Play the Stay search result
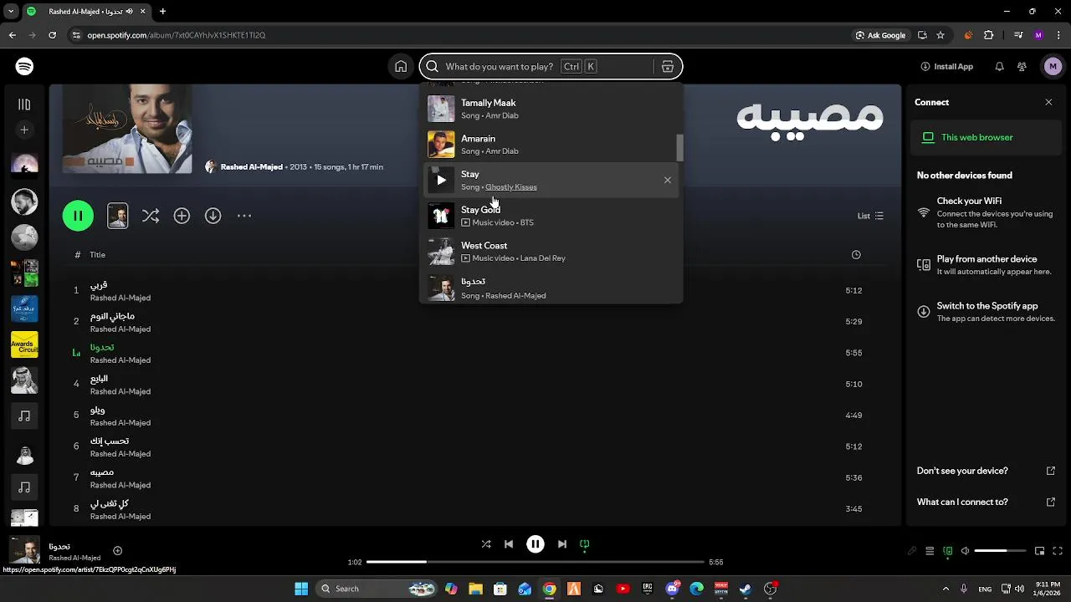 441,180
